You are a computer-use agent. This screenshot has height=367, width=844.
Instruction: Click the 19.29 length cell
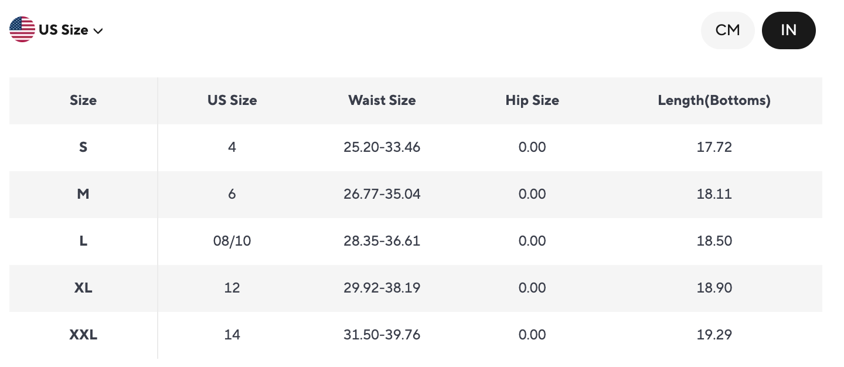714,335
